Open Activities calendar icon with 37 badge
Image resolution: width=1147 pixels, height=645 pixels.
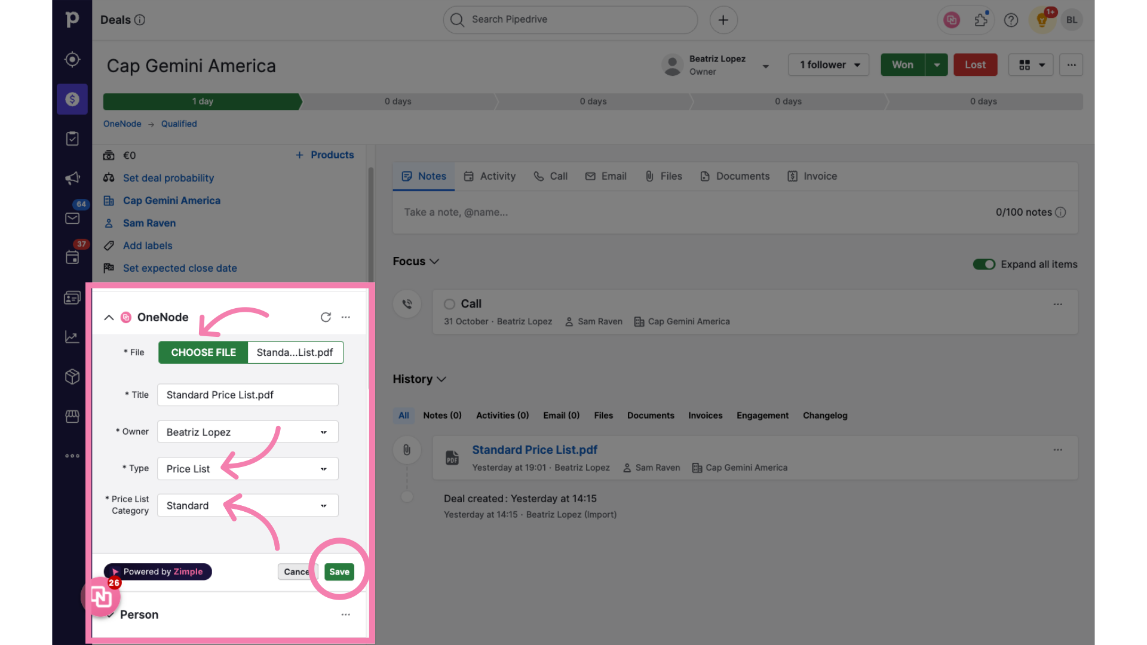(x=72, y=257)
